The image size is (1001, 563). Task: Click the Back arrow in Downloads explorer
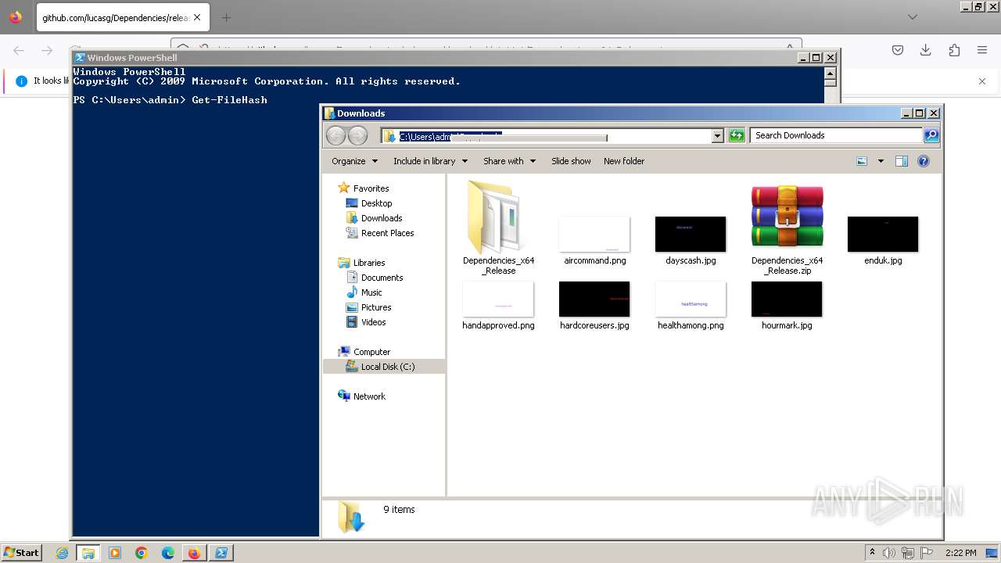(335, 135)
